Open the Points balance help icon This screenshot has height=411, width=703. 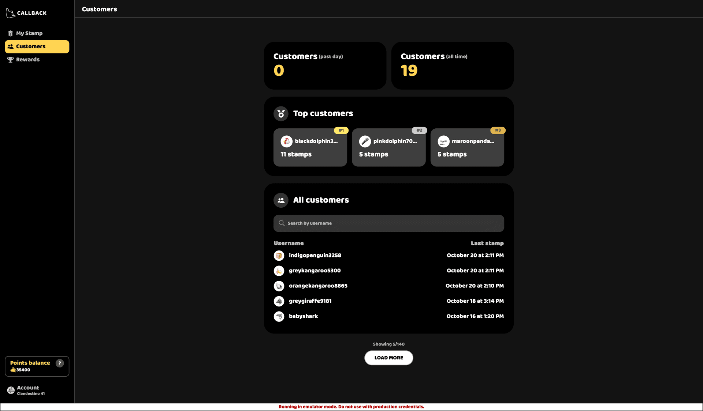pos(60,363)
